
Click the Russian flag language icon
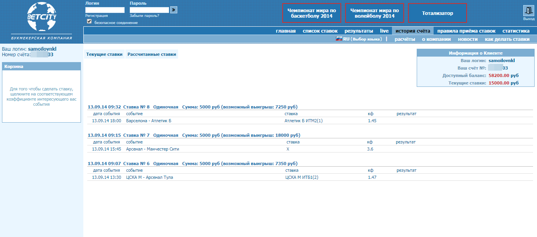coord(338,39)
